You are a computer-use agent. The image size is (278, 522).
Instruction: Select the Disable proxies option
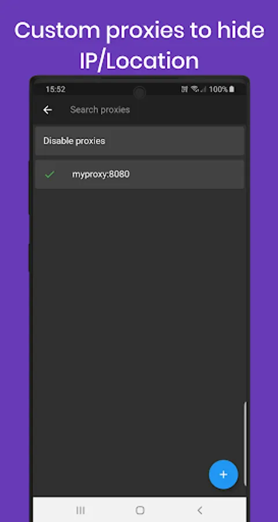140,141
